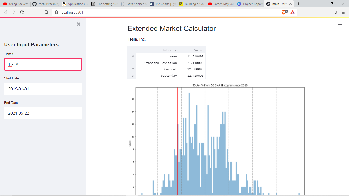The height and width of the screenshot is (196, 349).
Task: Open the Brave Rewards triangle icon
Action: (x=293, y=12)
